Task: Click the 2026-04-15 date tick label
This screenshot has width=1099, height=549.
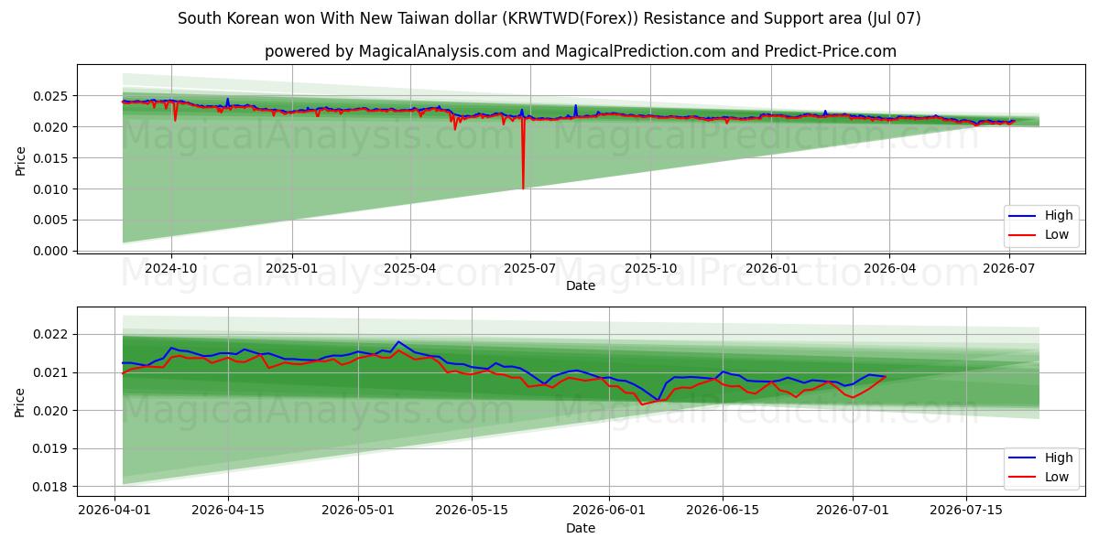Action: coord(227,510)
